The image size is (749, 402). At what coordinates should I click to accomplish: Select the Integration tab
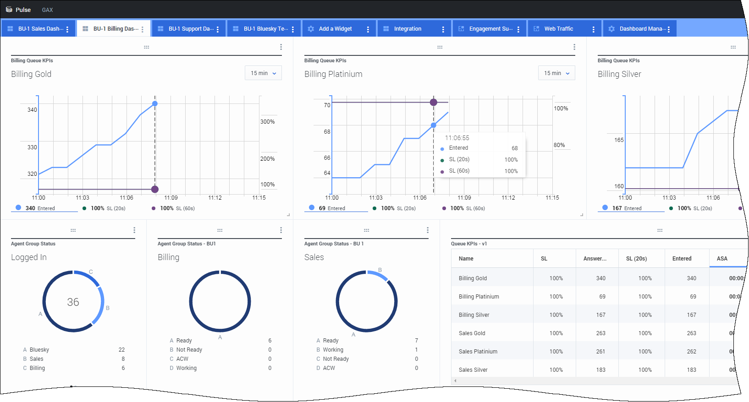pyautogui.click(x=407, y=29)
